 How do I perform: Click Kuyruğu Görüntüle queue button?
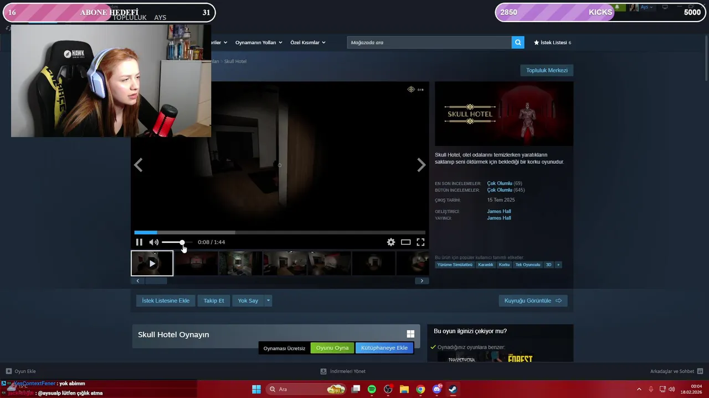point(533,301)
